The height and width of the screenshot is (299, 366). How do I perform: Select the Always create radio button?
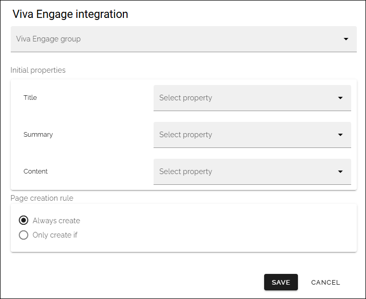tap(24, 220)
